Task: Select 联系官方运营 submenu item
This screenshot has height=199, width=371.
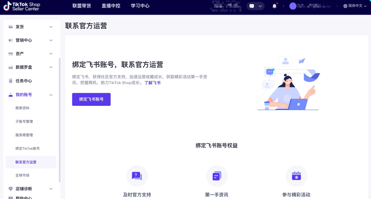Action: (x=31, y=162)
